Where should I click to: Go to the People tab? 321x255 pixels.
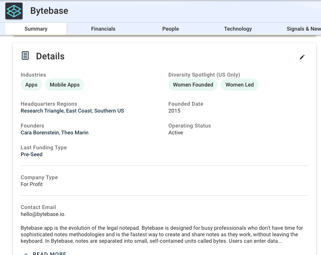tap(171, 29)
